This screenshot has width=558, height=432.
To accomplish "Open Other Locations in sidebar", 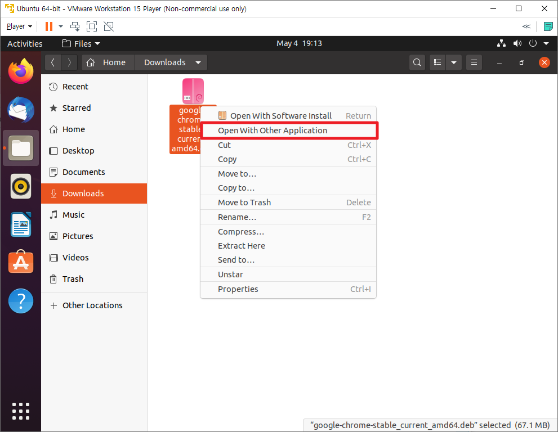I will 94,305.
